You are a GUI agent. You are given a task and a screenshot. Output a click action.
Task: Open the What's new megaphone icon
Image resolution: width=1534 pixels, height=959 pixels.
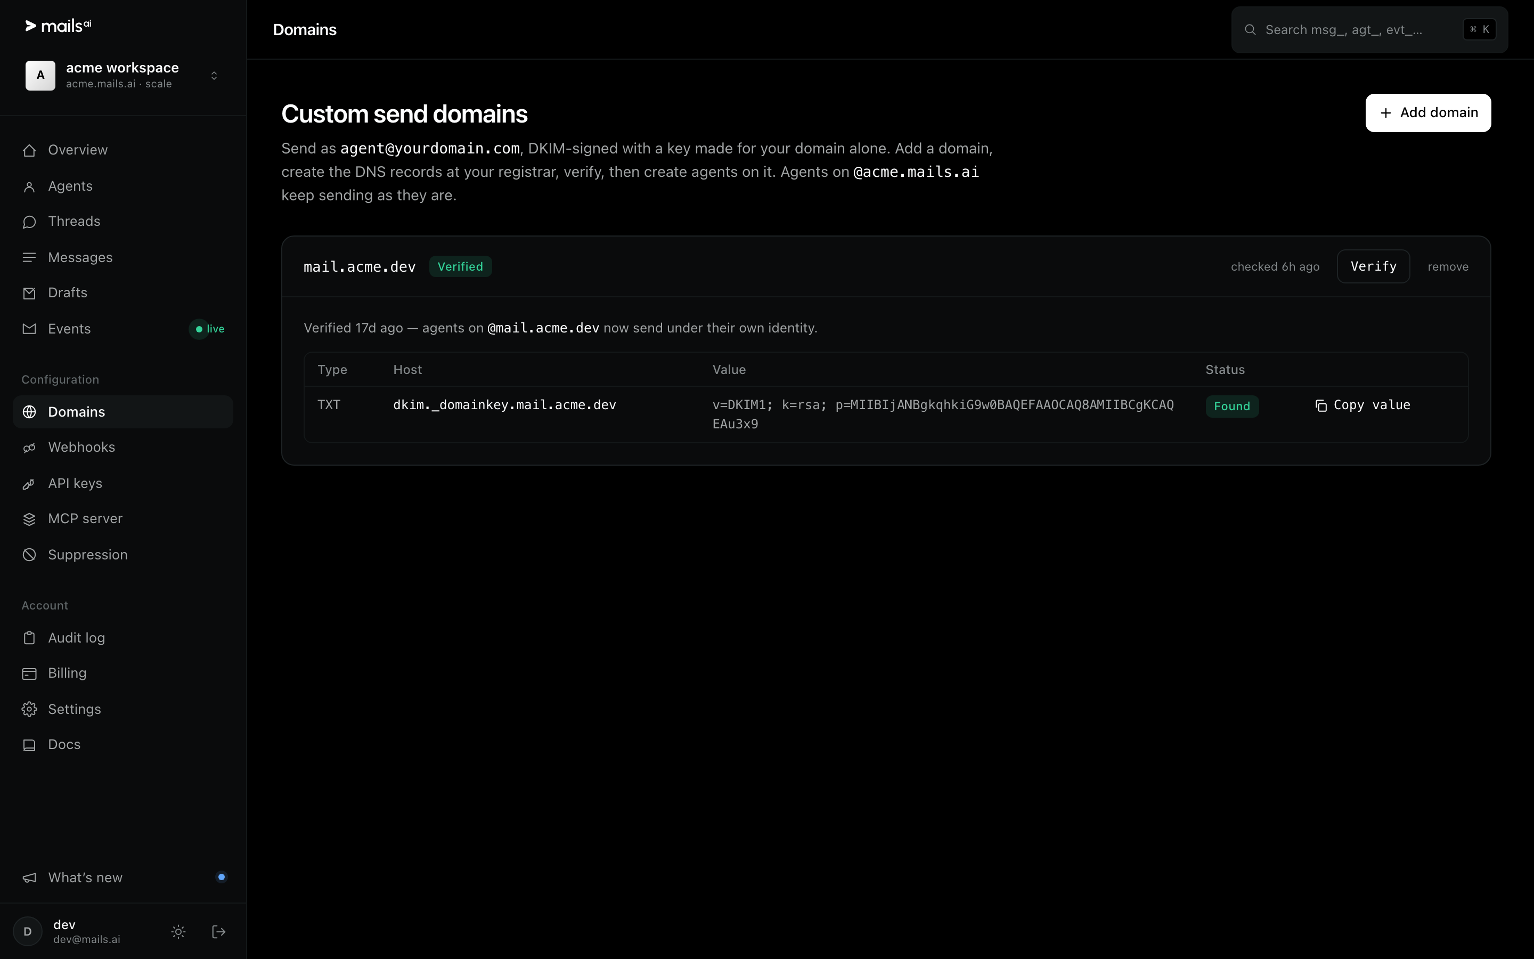pos(29,878)
